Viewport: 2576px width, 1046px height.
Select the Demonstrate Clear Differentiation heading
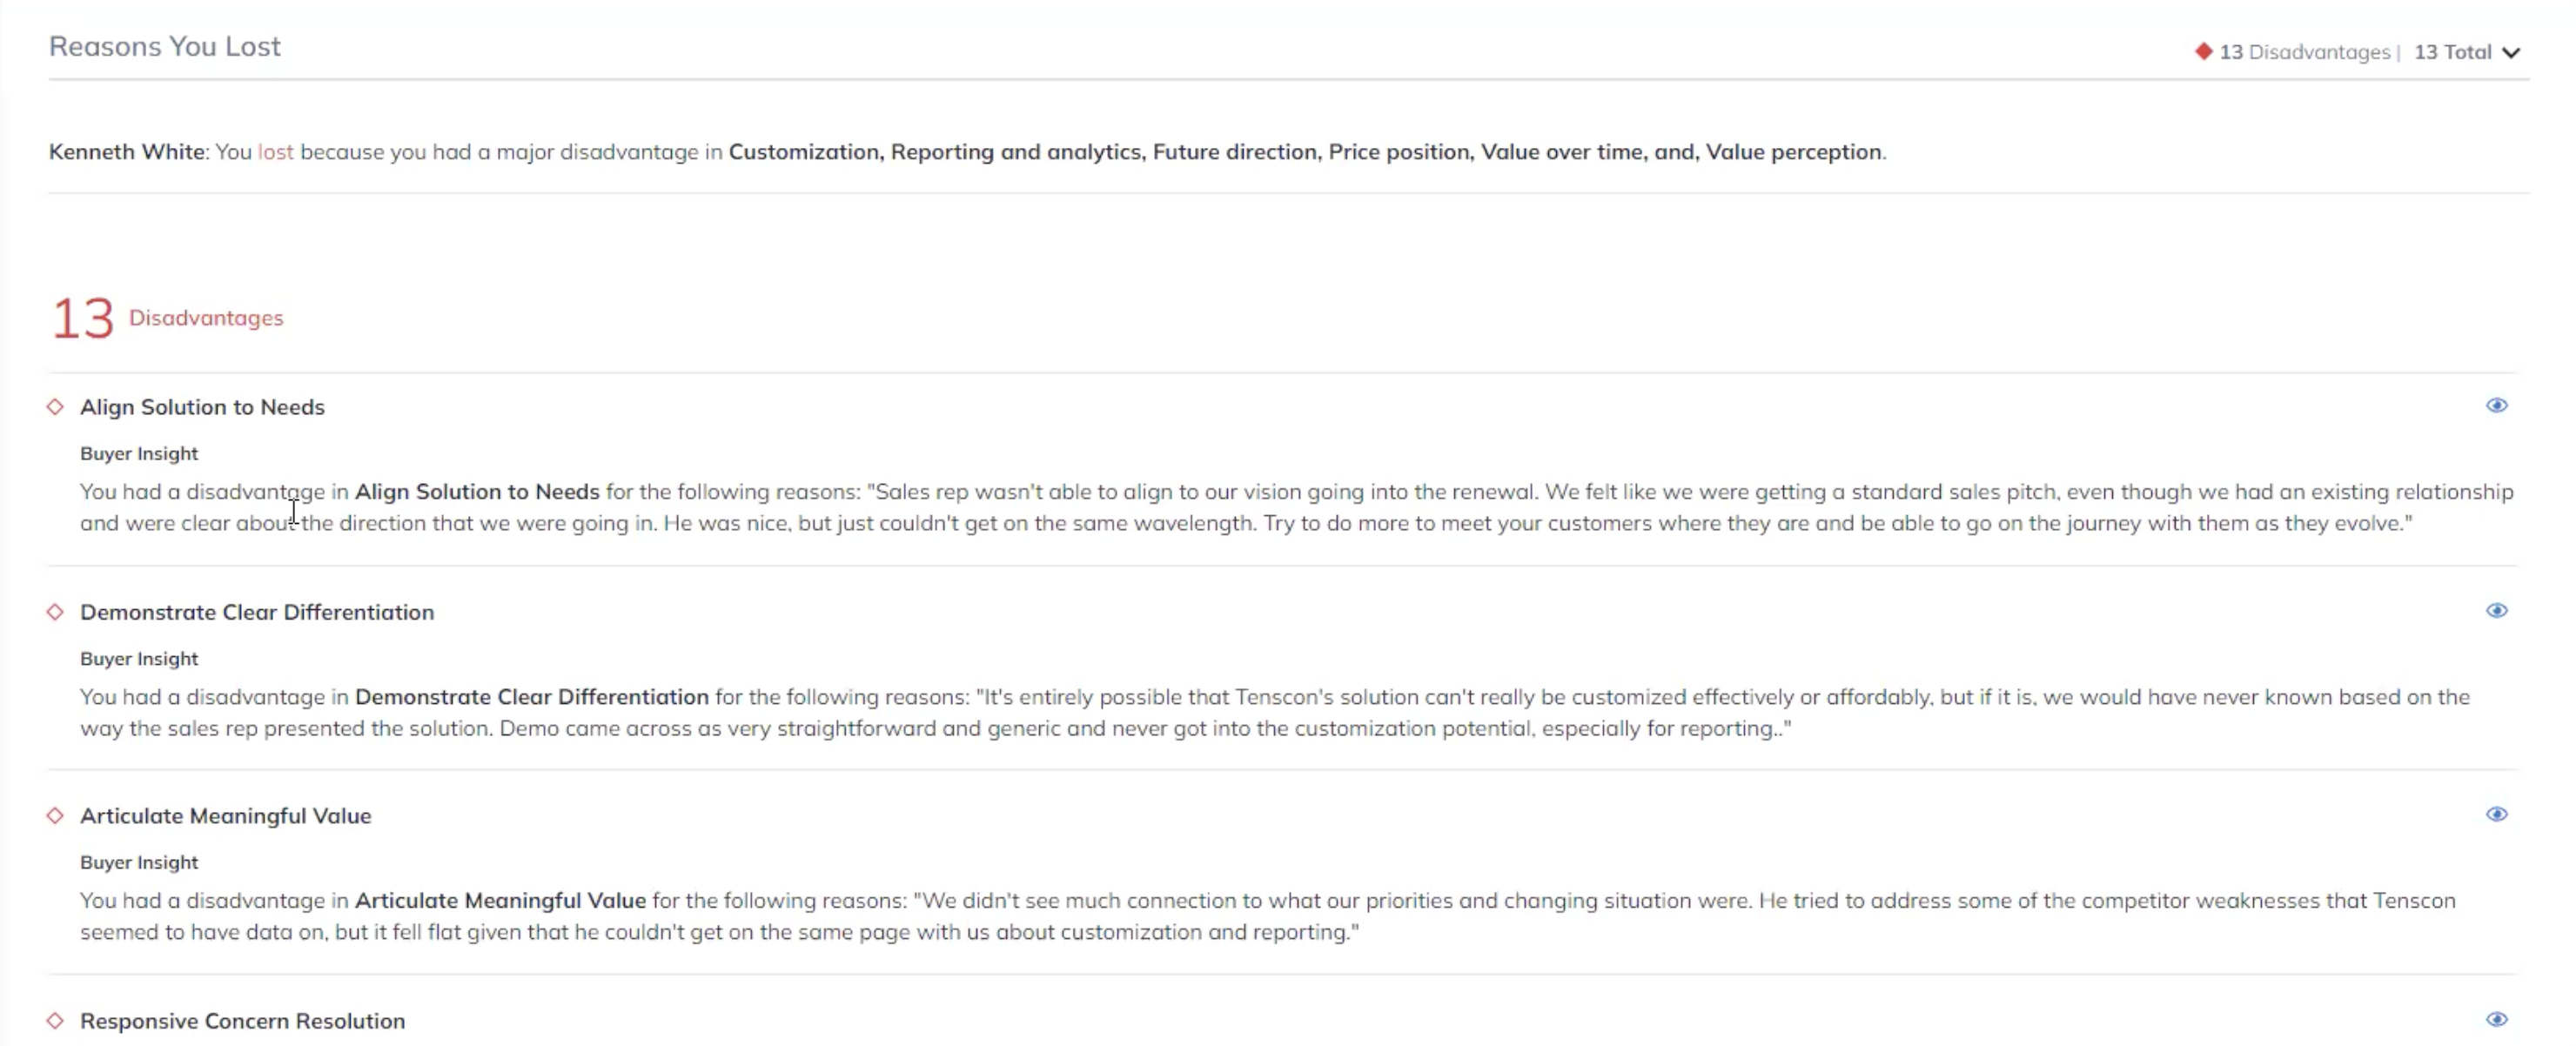tap(257, 612)
